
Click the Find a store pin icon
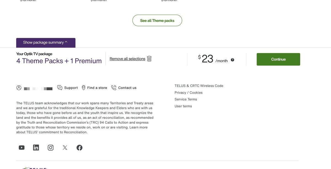(x=84, y=88)
